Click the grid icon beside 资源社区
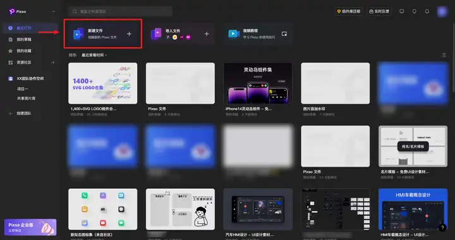The image size is (455, 240). tap(11, 63)
